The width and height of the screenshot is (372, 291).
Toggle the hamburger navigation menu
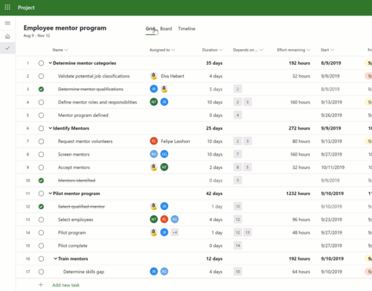tap(7, 23)
